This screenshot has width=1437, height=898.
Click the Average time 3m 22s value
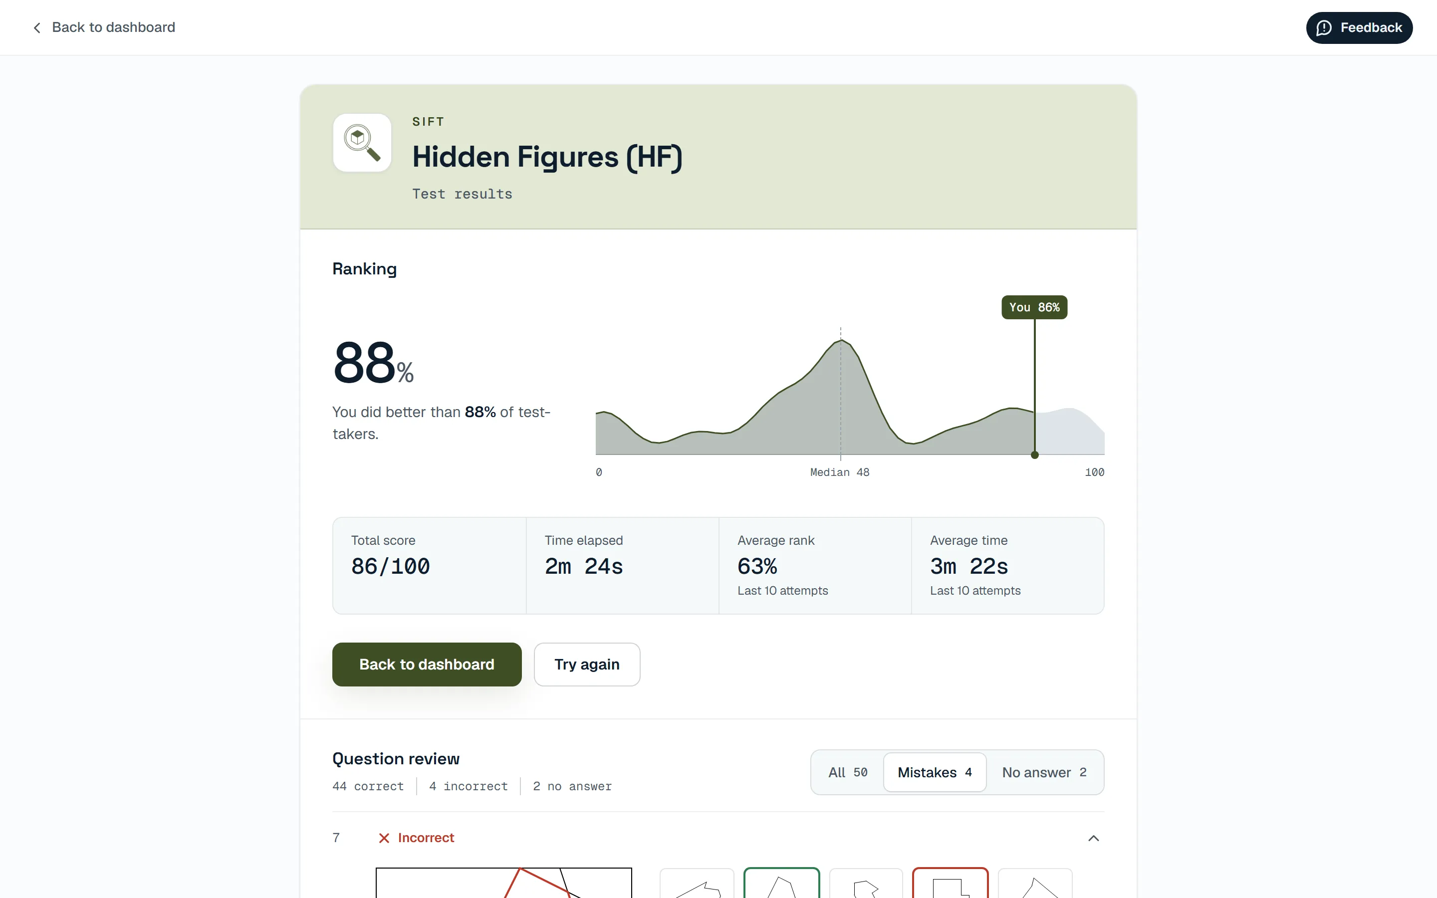[968, 566]
